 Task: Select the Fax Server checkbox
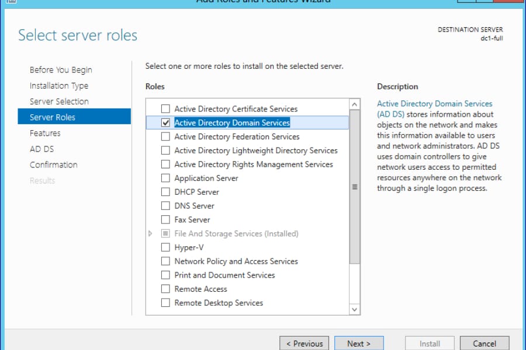pyautogui.click(x=165, y=220)
